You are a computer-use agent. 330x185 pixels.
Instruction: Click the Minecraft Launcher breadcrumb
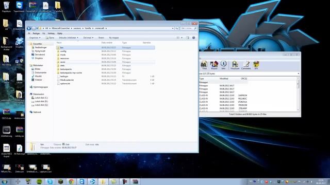pyautogui.click(x=61, y=28)
